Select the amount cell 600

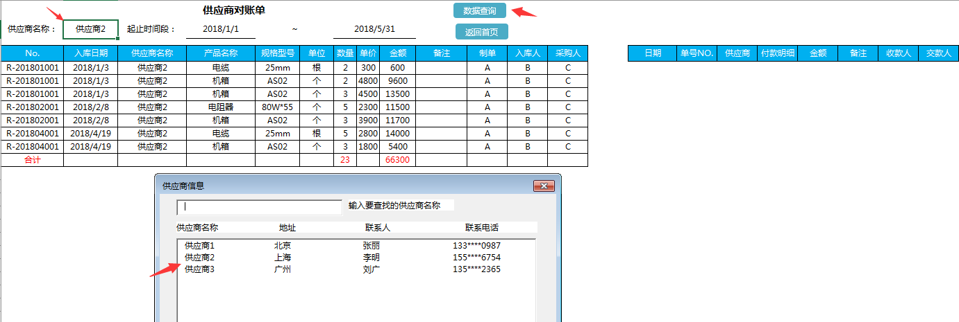(x=398, y=68)
